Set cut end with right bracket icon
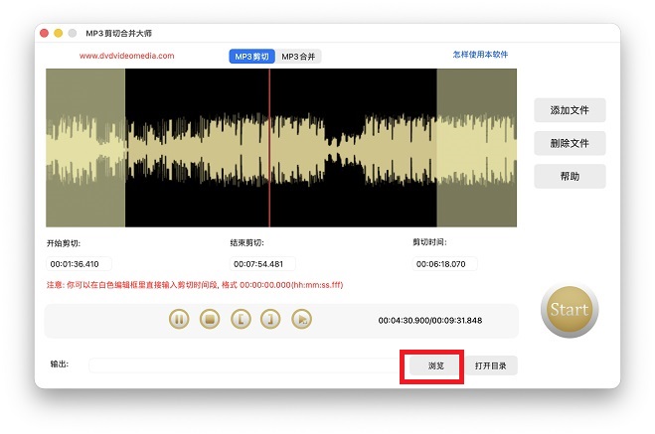 [270, 320]
